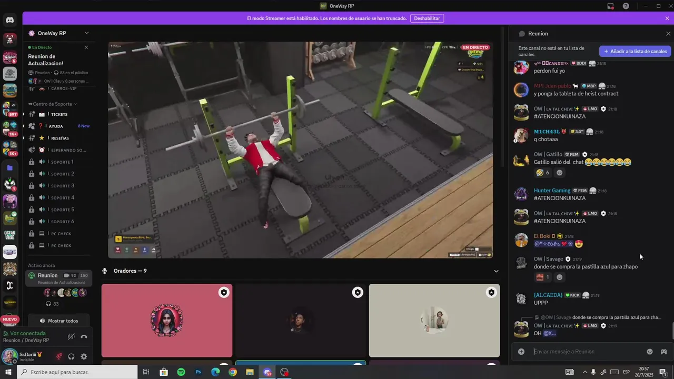Click the @X... mention in last message
Screen dimensions: 674x379
[x=550, y=333]
